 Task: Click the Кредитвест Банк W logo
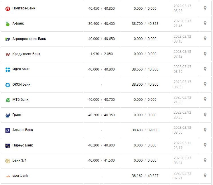[x=8, y=54]
